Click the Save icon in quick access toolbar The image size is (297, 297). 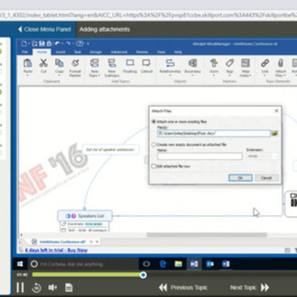[42, 43]
